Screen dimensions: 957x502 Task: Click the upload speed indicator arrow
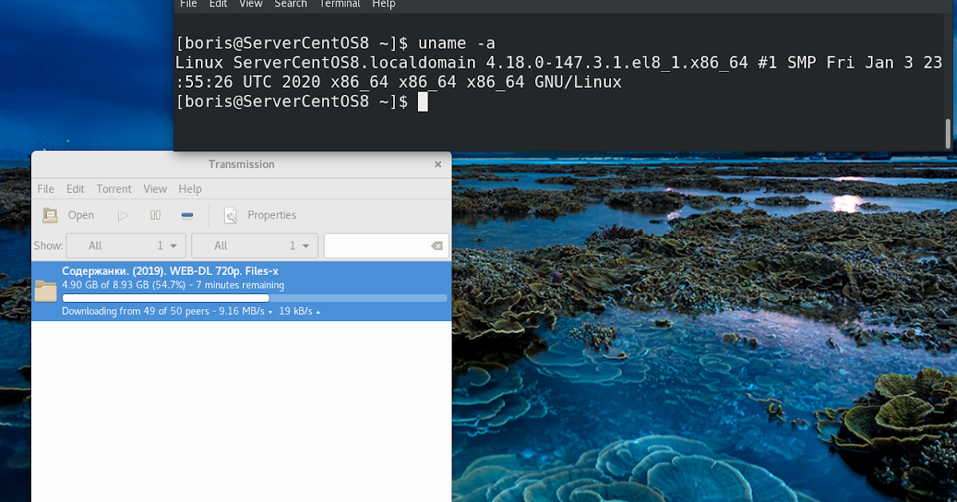point(317,312)
